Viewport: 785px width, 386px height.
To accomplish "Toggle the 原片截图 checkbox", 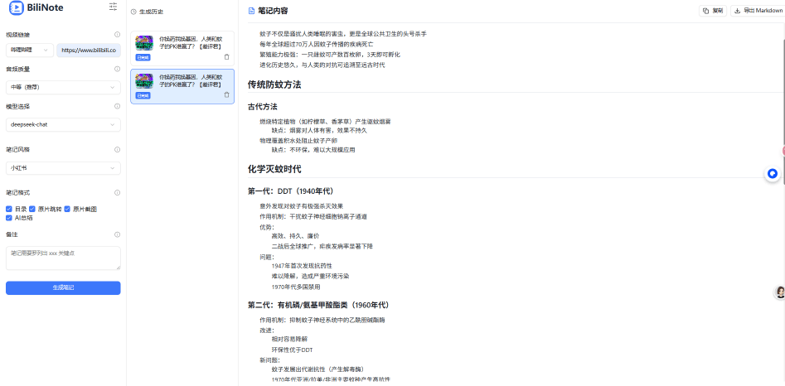I will coord(67,209).
